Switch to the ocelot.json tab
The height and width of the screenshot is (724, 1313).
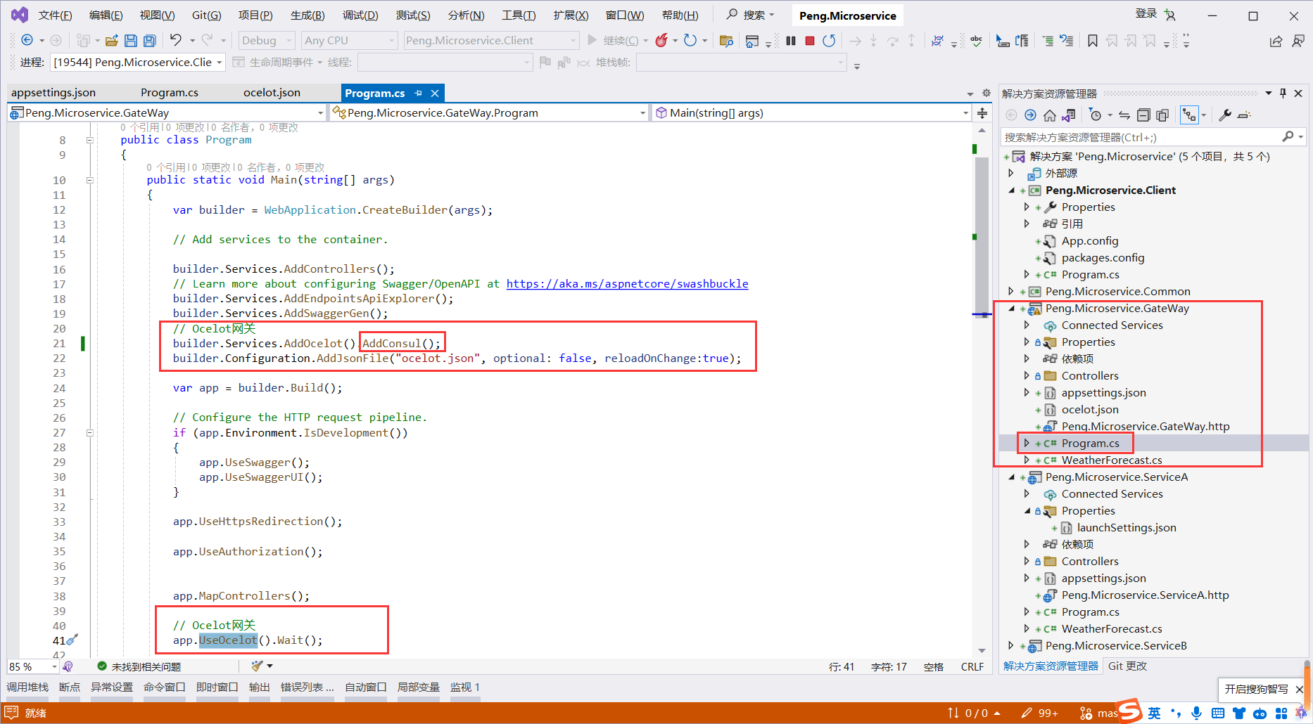coord(272,93)
